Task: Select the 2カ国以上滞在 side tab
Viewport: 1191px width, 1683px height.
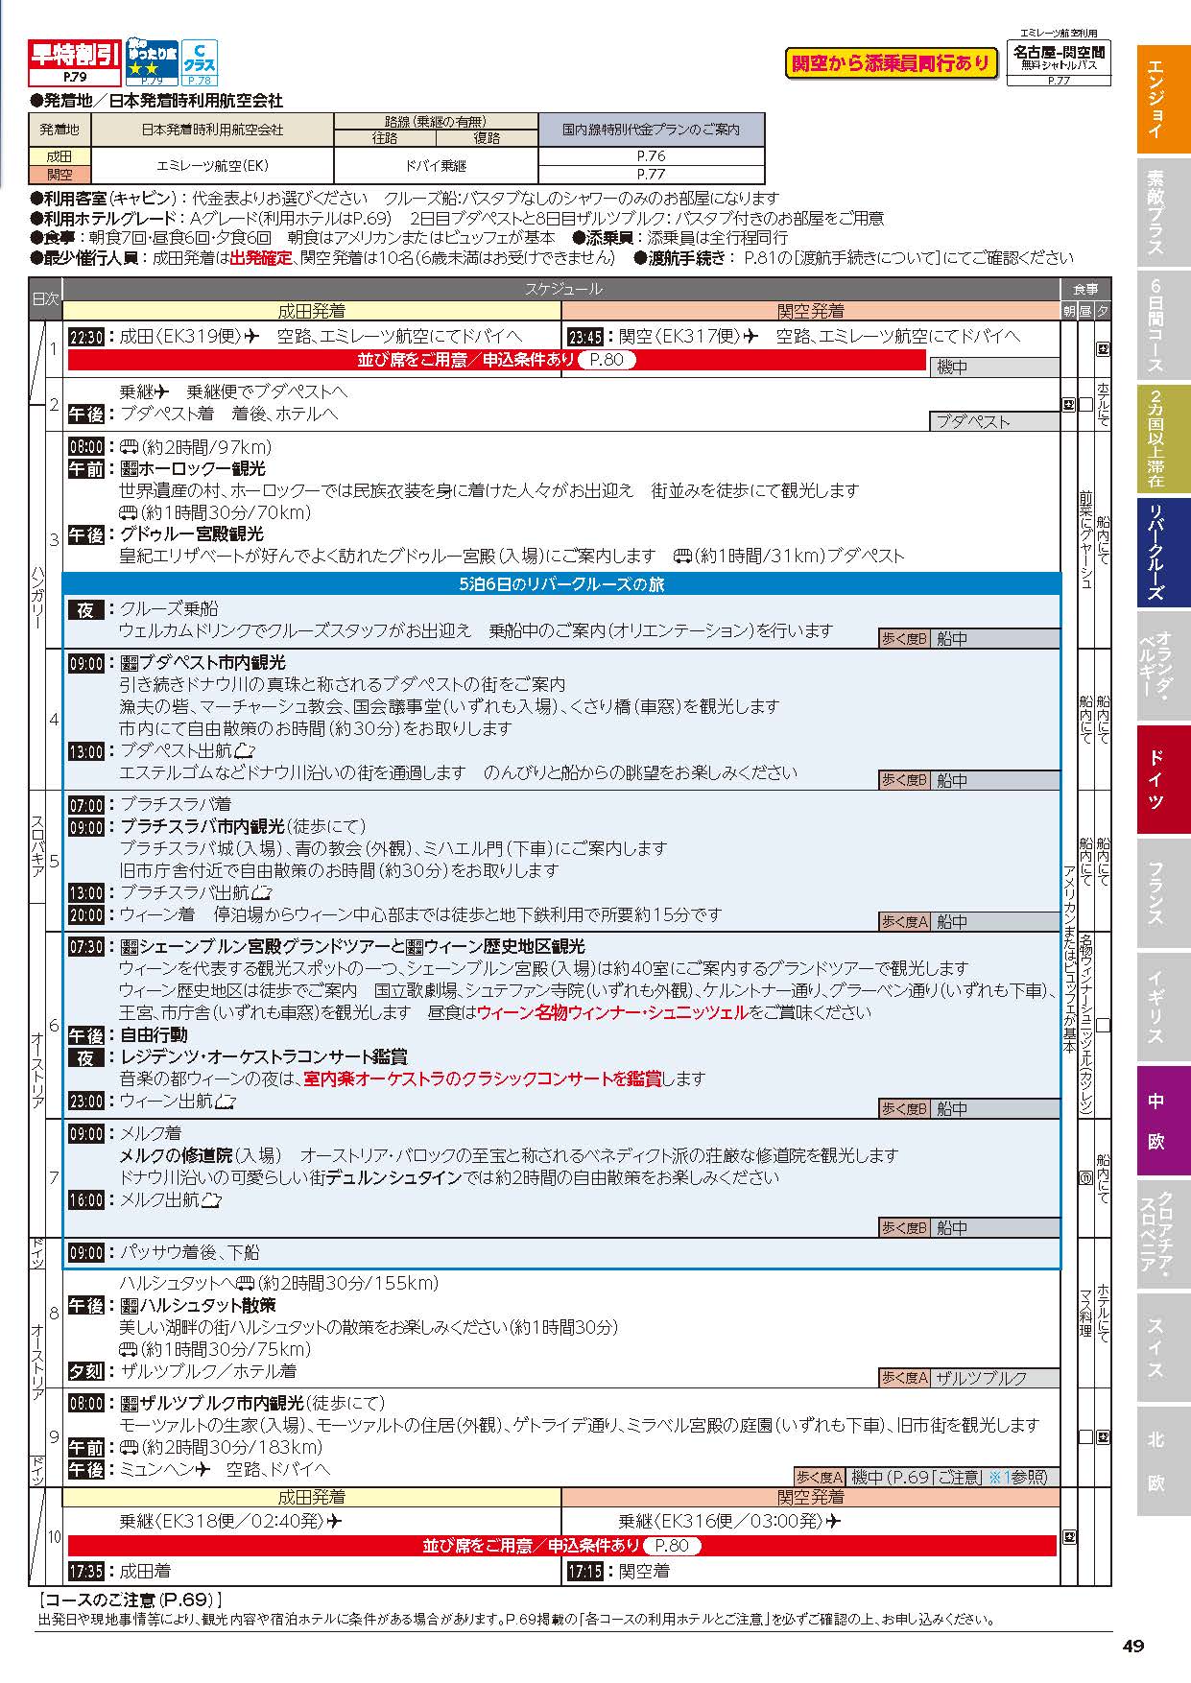Action: click(1163, 439)
